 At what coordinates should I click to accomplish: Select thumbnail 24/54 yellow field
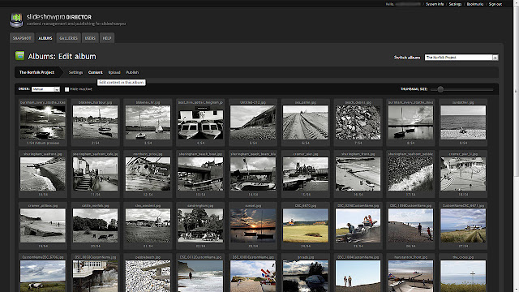tap(306, 225)
